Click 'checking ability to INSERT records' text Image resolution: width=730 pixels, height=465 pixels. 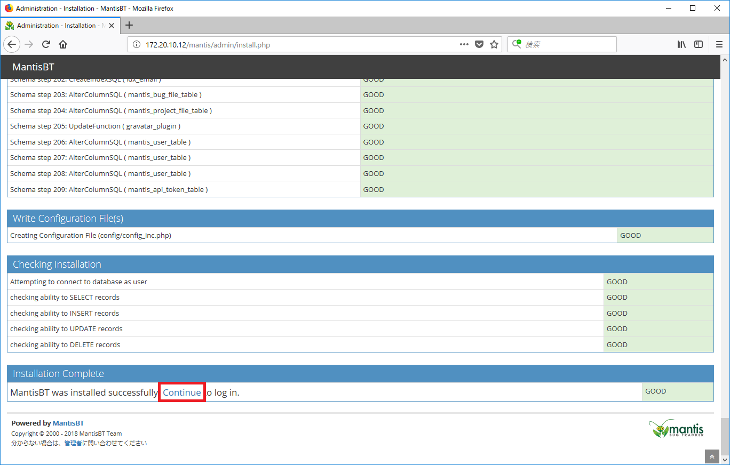(65, 313)
